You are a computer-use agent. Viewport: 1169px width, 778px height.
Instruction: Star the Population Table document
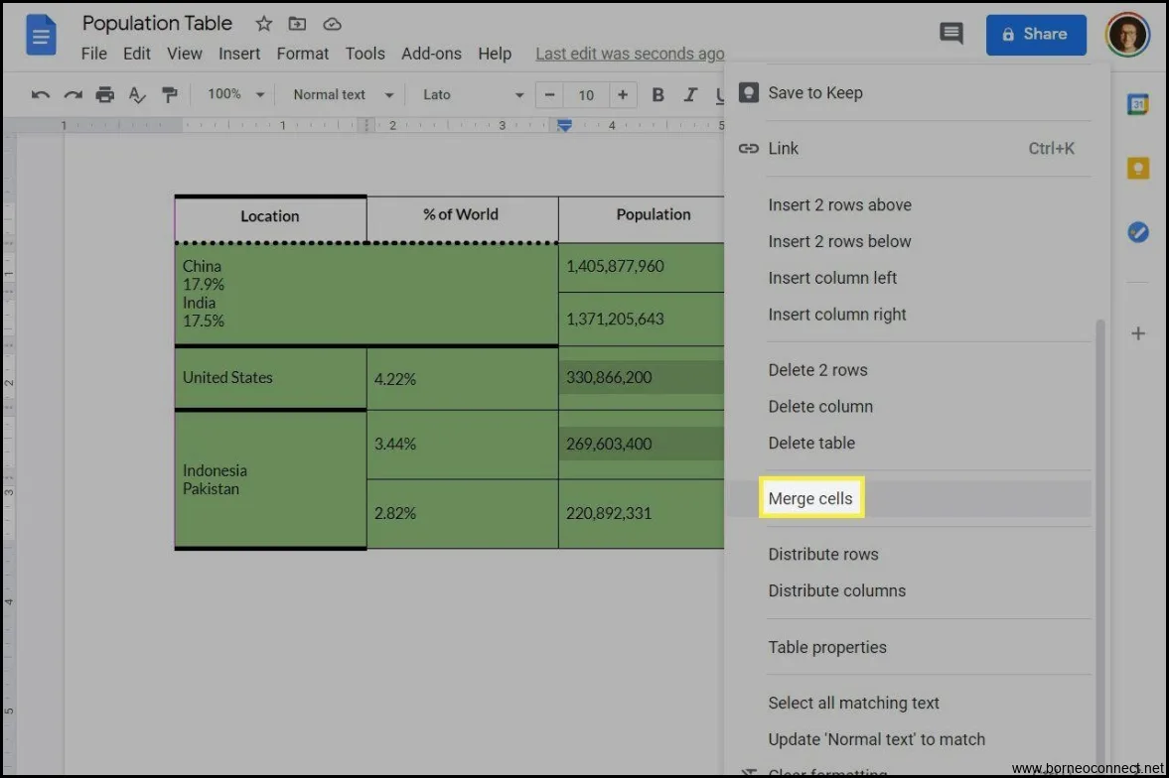pyautogui.click(x=262, y=23)
